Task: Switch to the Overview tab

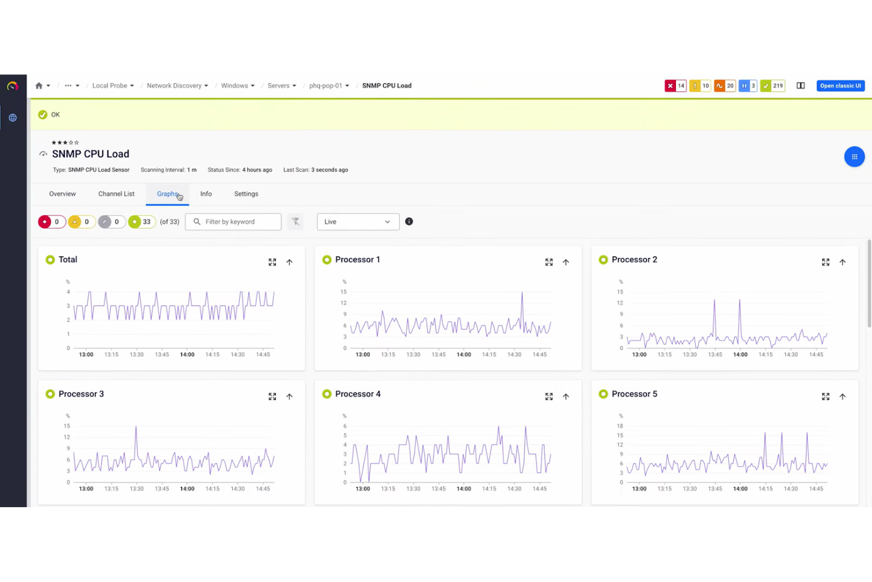Action: 62,194
